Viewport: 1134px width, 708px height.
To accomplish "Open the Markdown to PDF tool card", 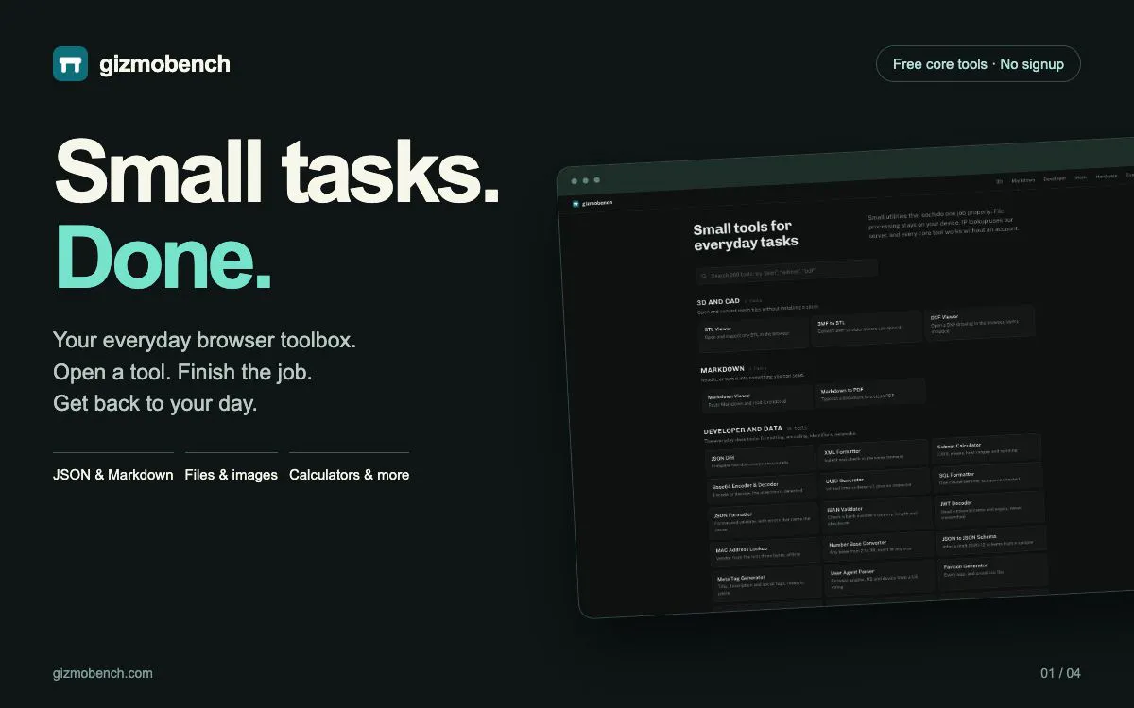I will (x=870, y=393).
